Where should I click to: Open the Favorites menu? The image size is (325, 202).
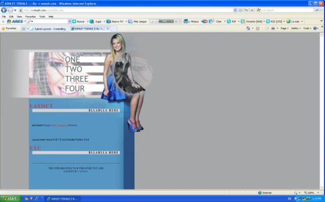[30, 17]
